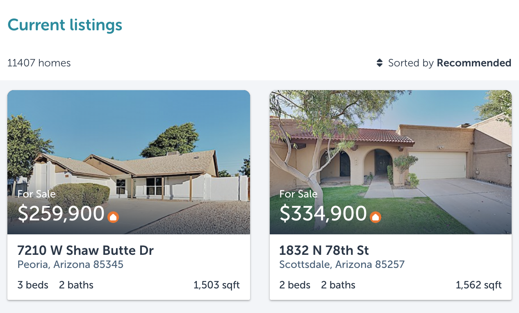
Task: Click Peoria, Arizona 85345 location text
Action: coord(70,265)
